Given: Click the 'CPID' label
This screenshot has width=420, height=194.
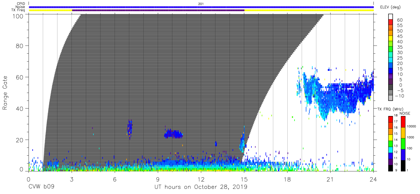Looking at the screenshot, I should click(21, 4).
